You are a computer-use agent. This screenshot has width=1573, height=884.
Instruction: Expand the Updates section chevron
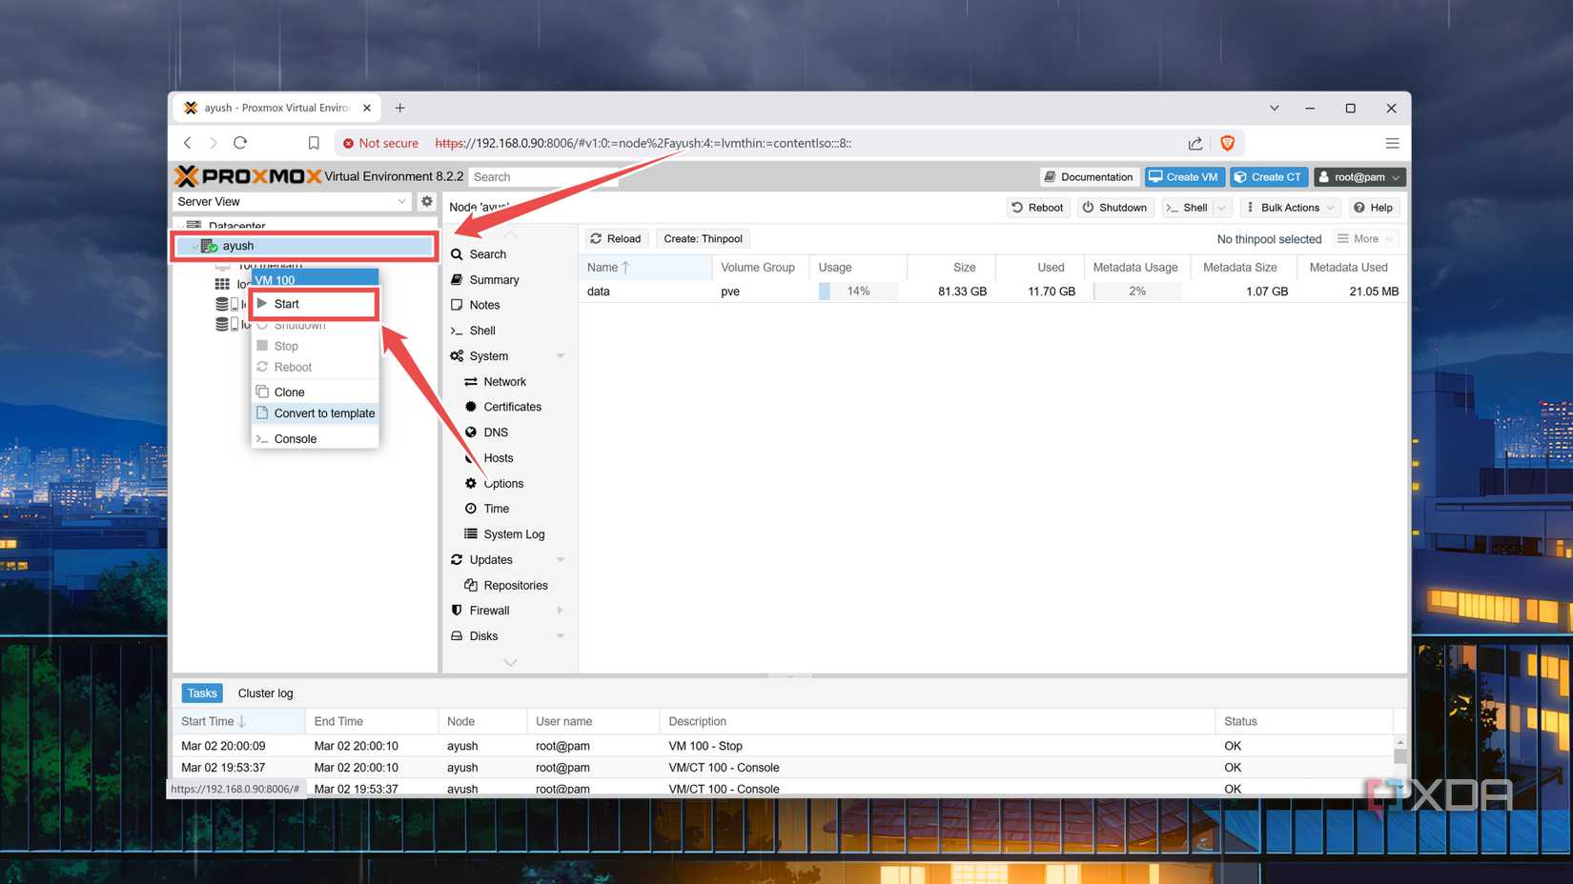tap(561, 559)
